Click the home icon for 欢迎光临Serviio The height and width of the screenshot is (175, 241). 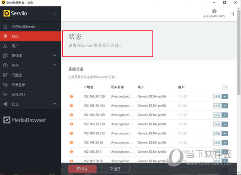[x=5, y=27]
